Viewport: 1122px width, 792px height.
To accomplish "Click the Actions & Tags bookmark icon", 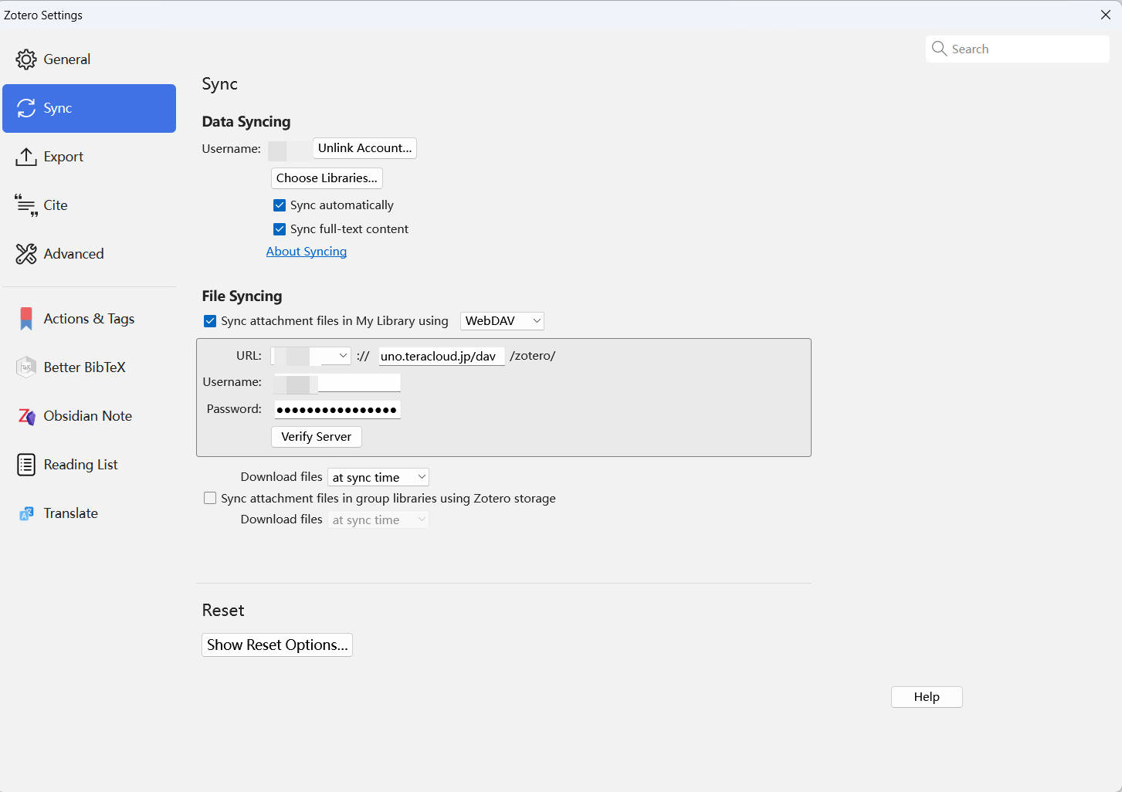I will tap(26, 319).
